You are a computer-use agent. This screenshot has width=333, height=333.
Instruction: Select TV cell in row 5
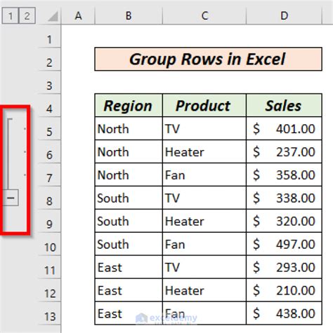204,129
